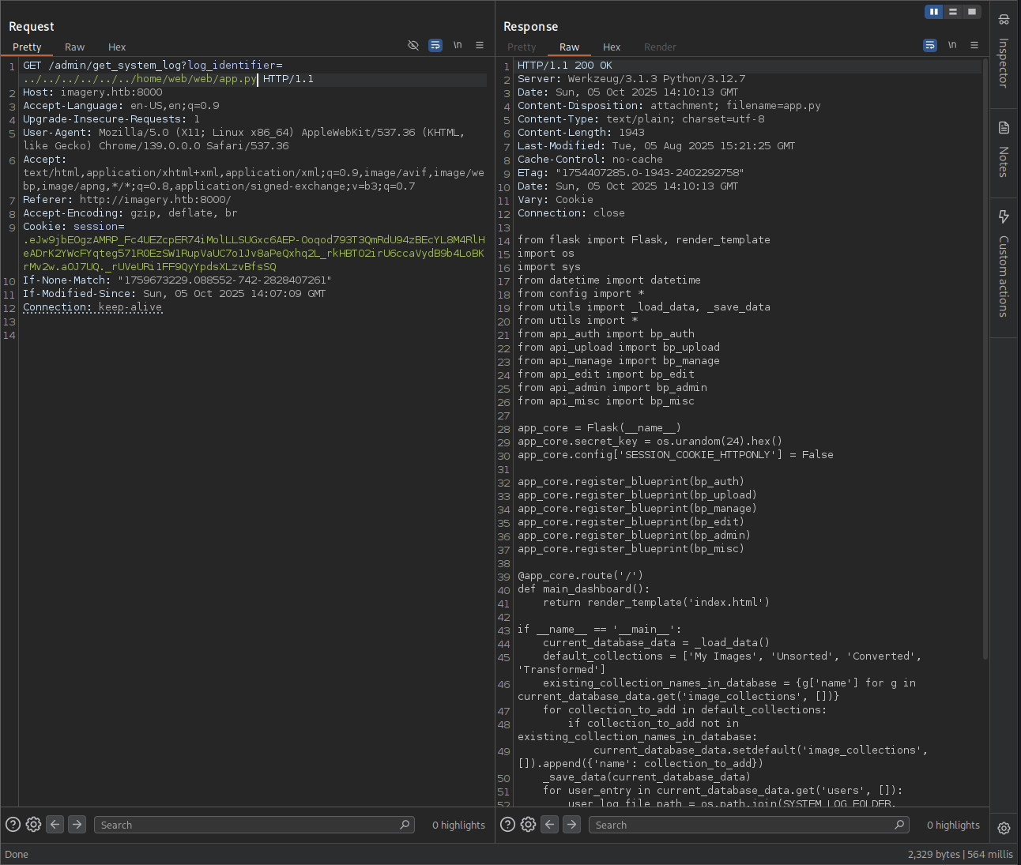This screenshot has height=865, width=1021.
Task: Open Request pane hamburger options menu
Action: pos(480,46)
